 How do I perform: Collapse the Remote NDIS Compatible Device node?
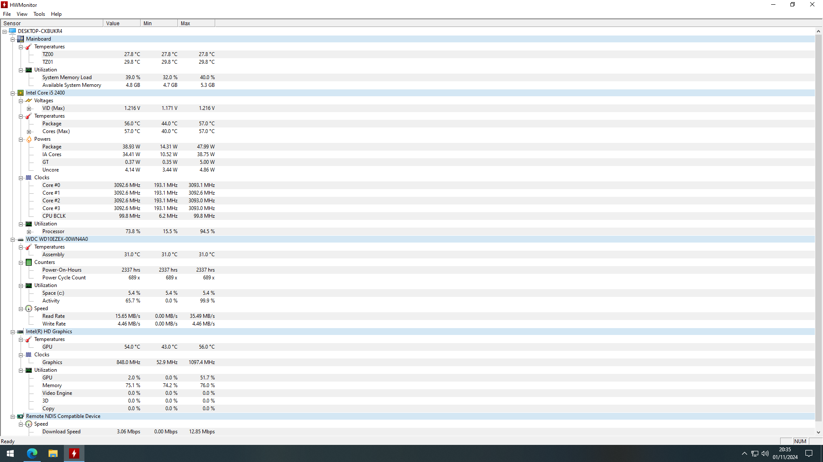point(13,417)
